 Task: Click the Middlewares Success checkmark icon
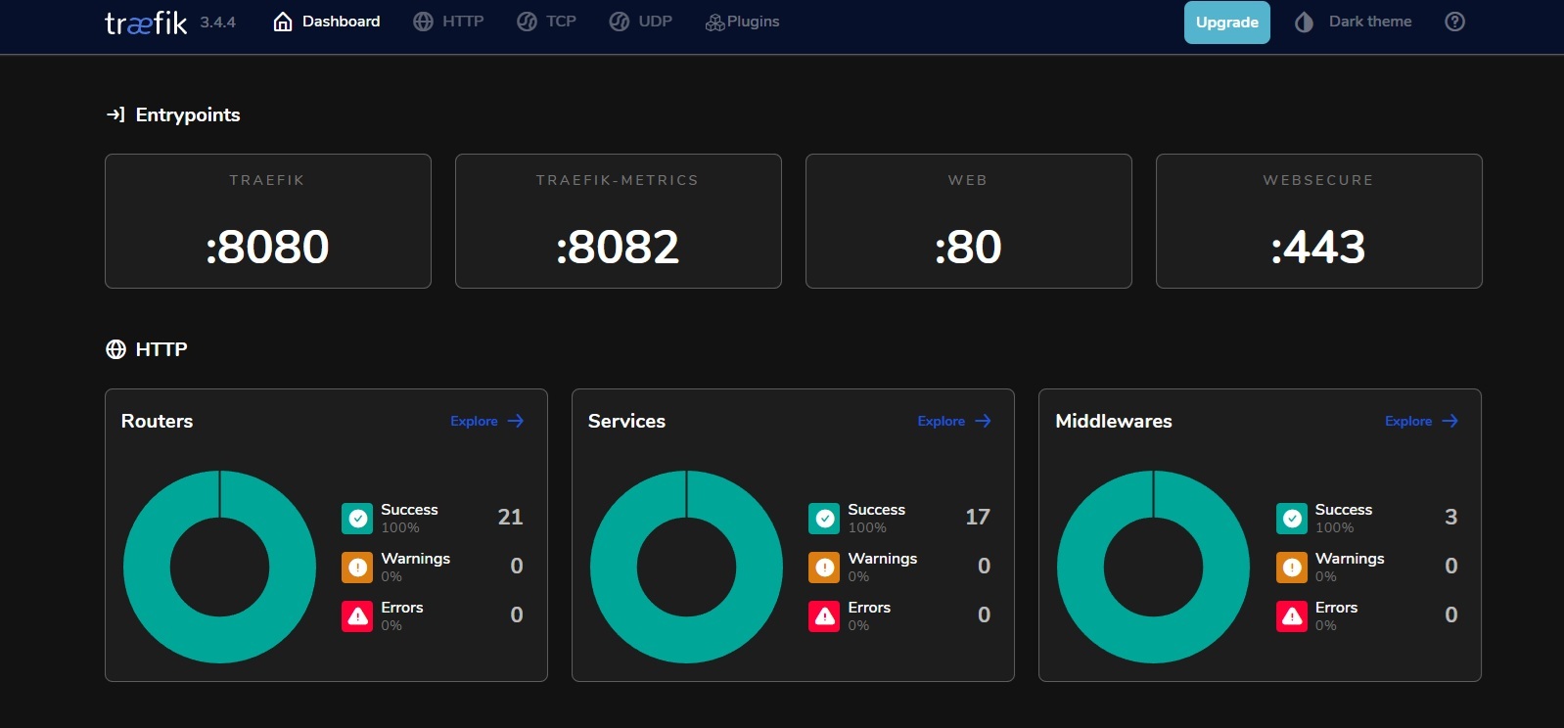pos(1292,519)
